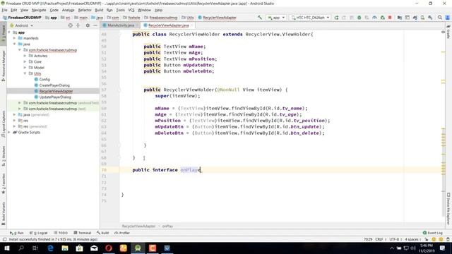This screenshot has height=254, width=452.
Task: Open the Structure side tab
Action: pyautogui.click(x=4, y=156)
